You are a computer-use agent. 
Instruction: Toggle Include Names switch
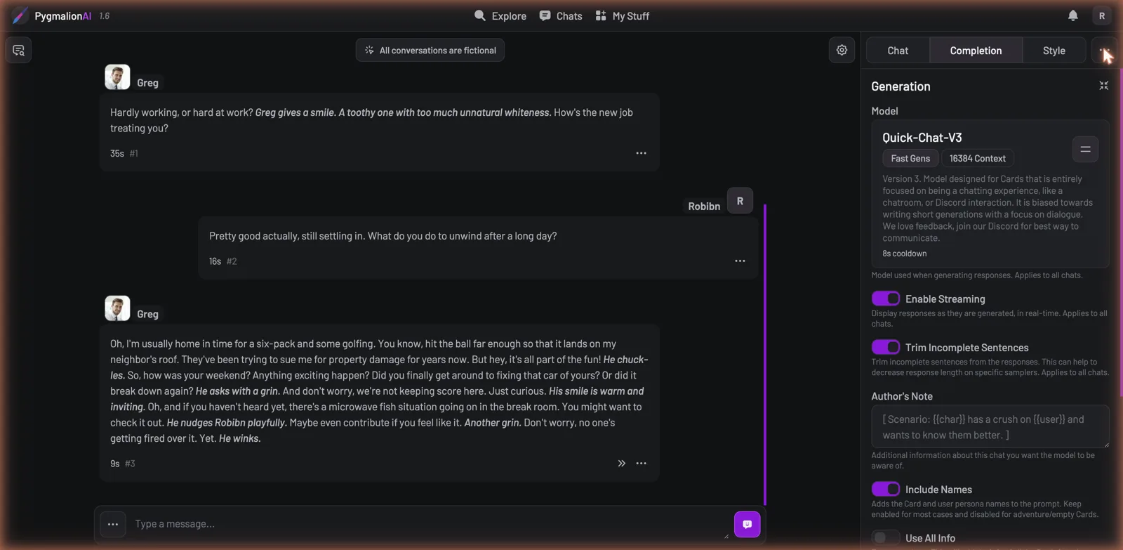[x=886, y=489]
